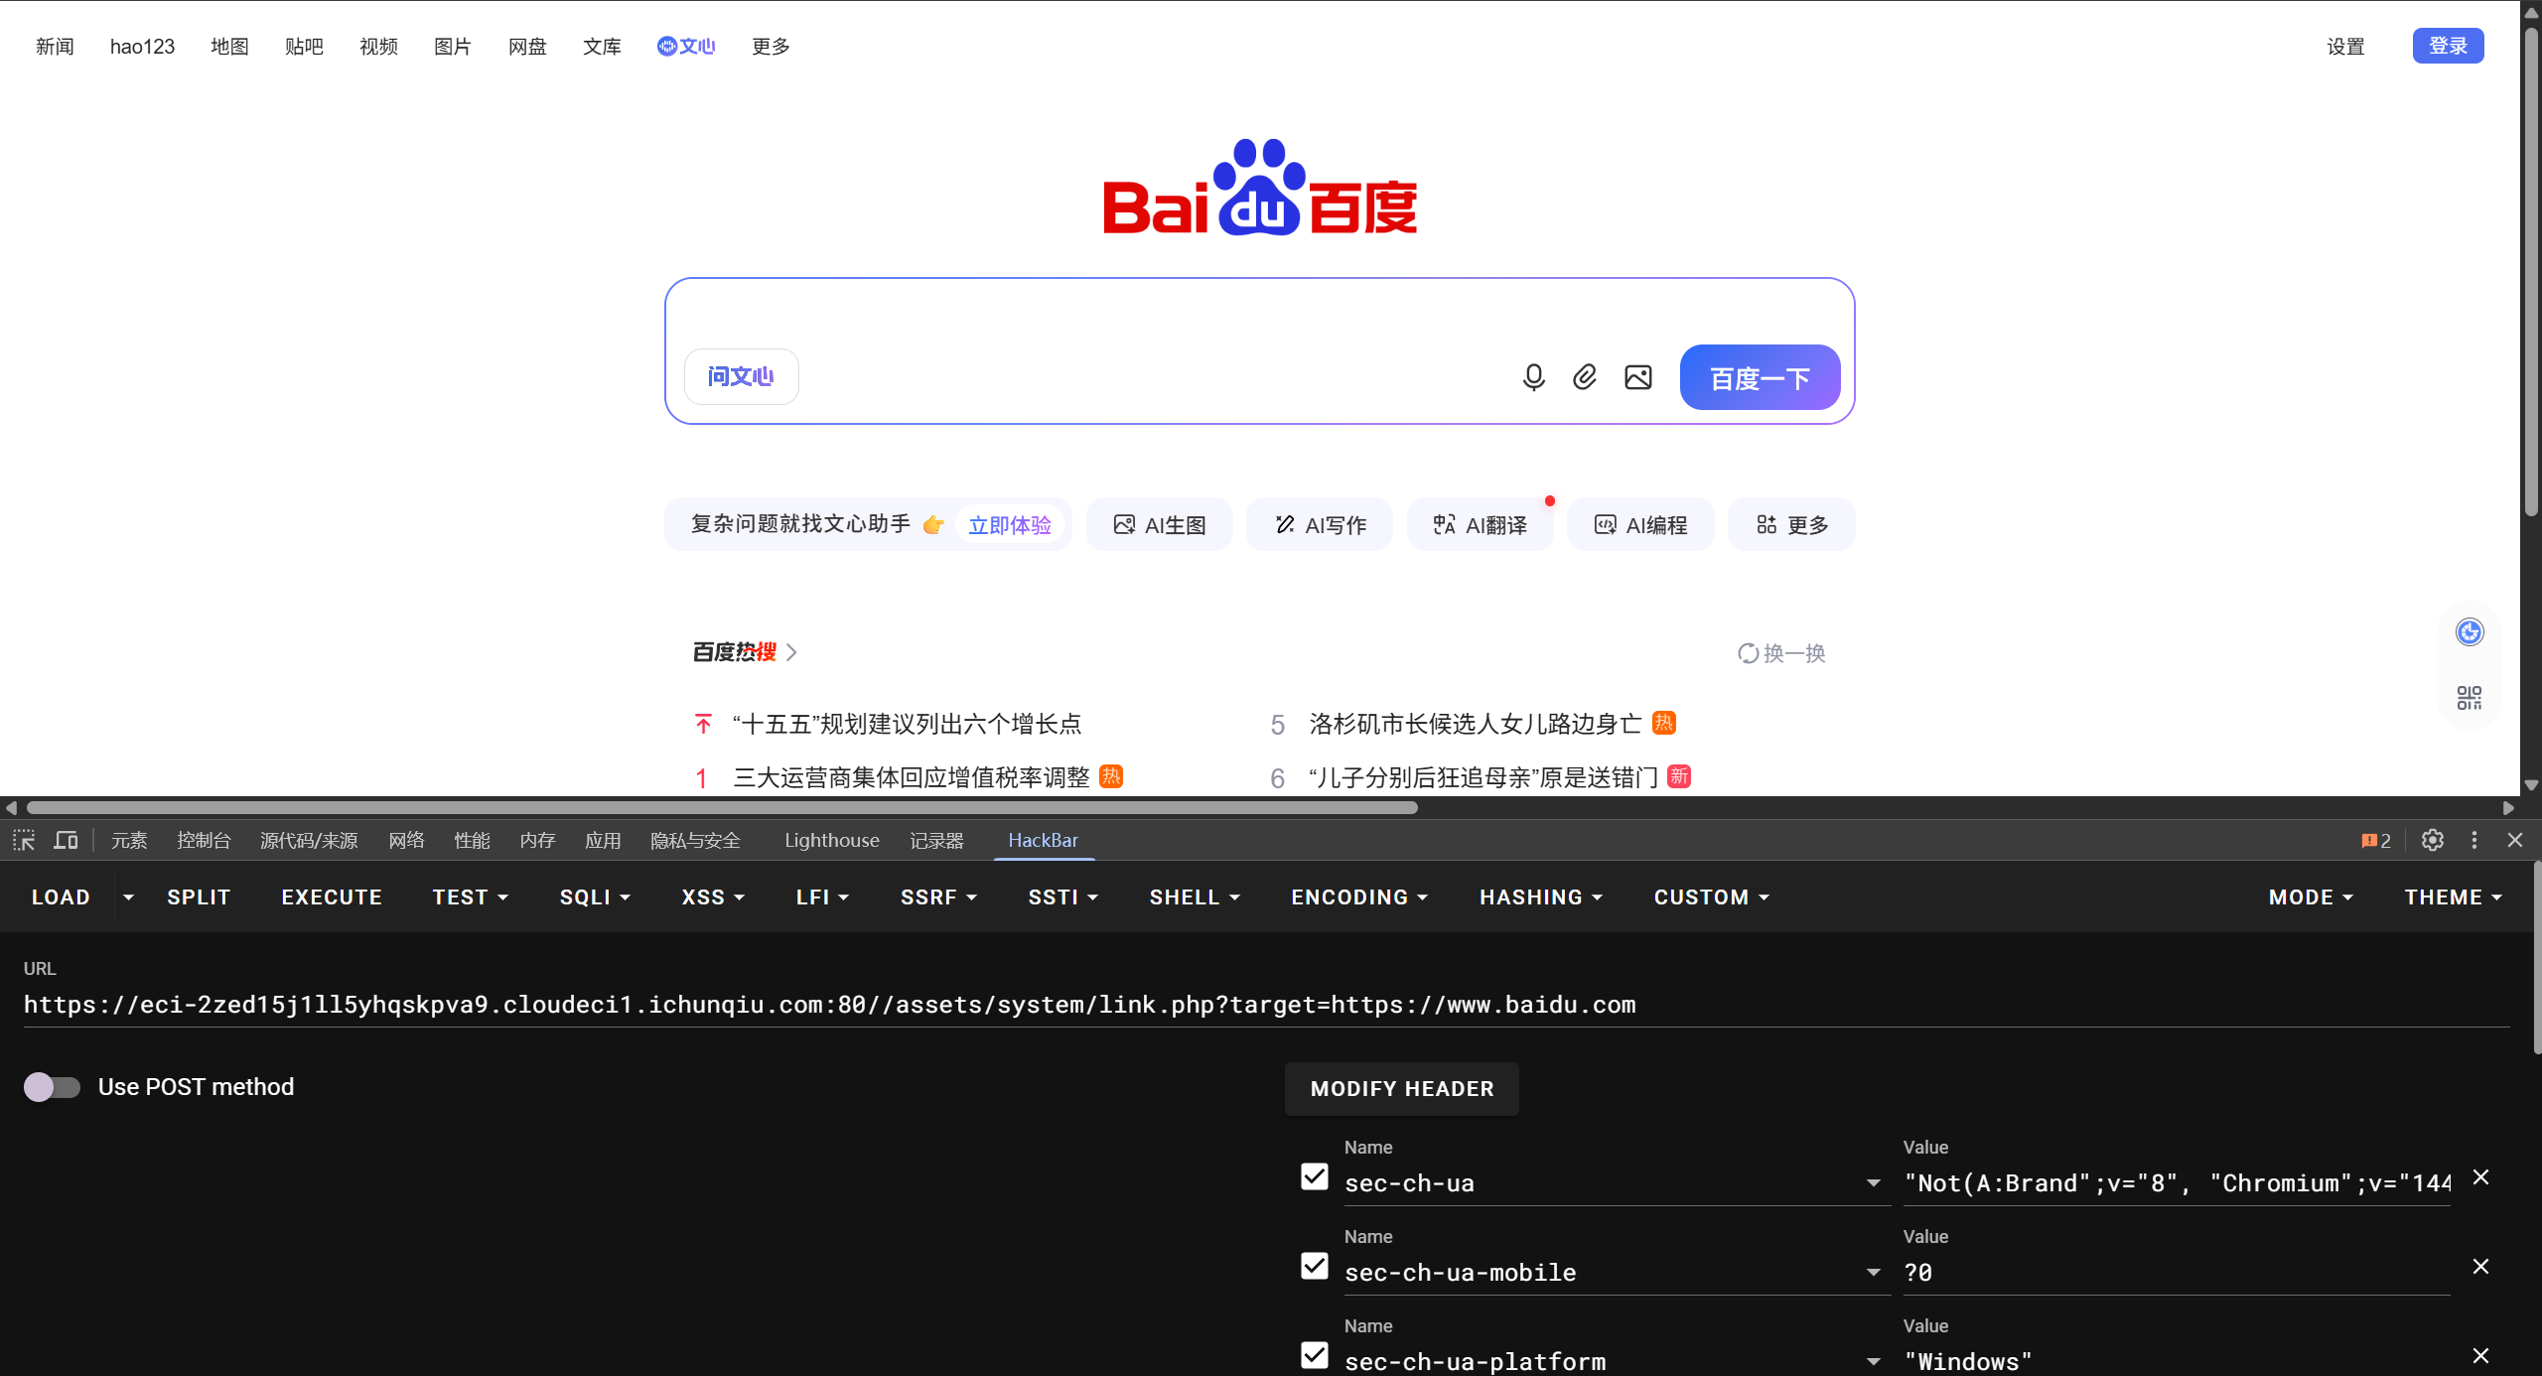Open the LOAD button dropdown arrow
This screenshot has height=1376, width=2542.
pyautogui.click(x=128, y=896)
